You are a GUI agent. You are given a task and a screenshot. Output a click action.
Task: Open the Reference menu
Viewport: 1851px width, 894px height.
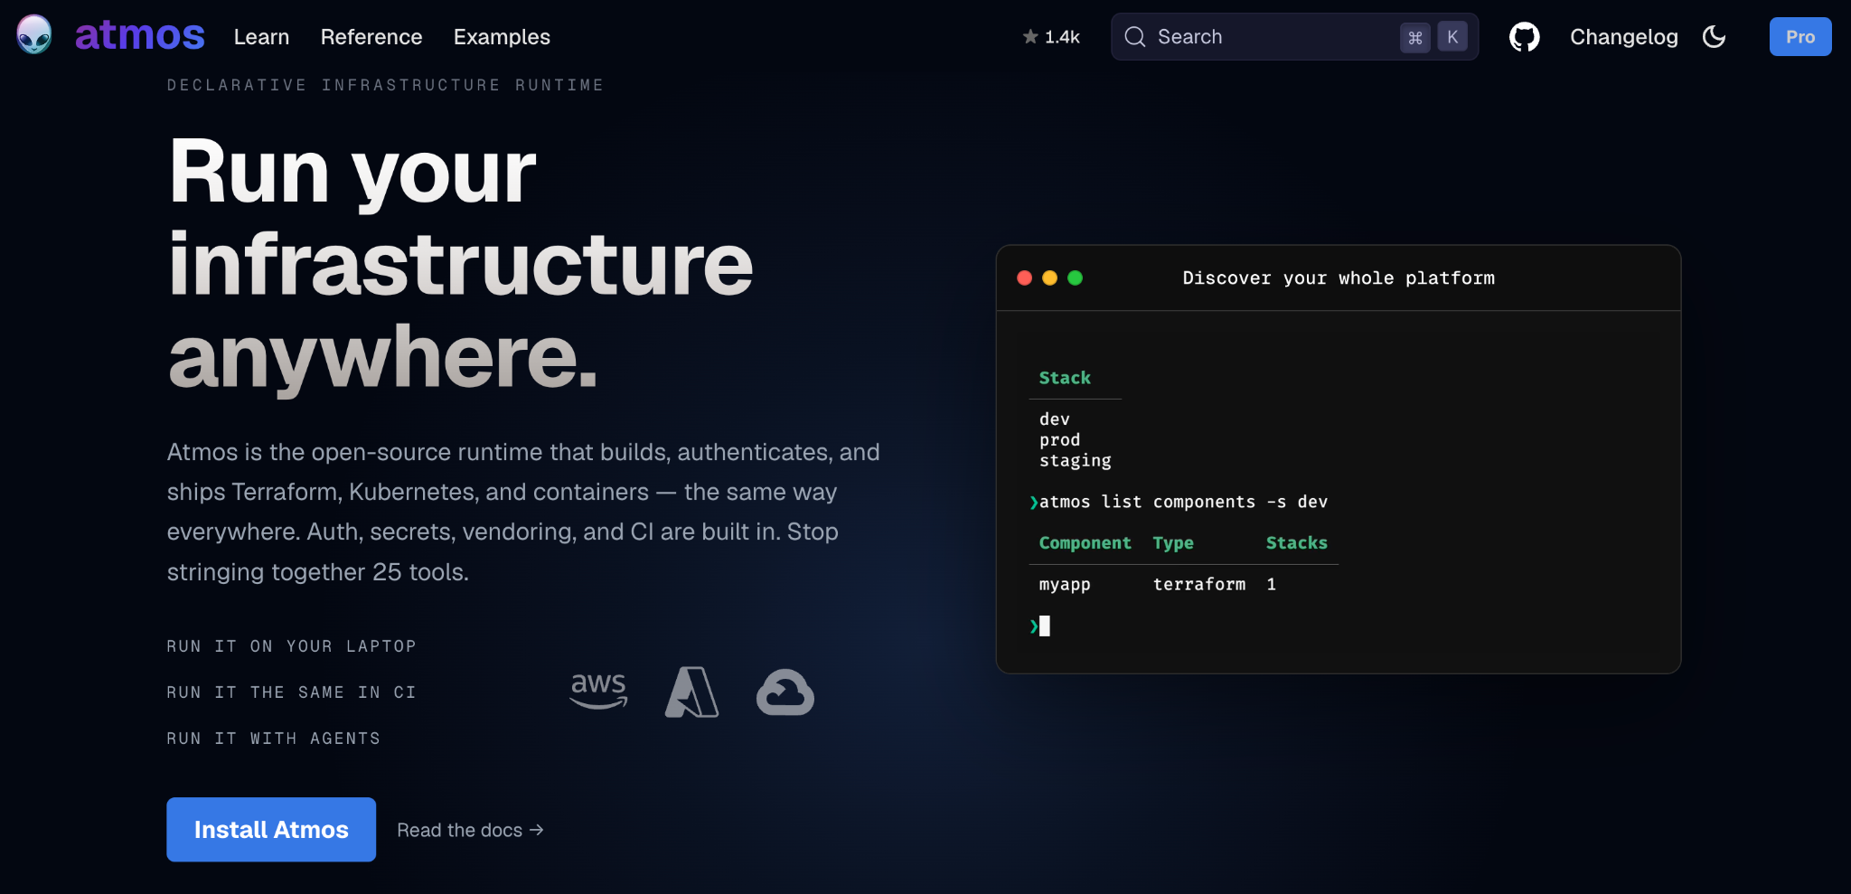[371, 37]
